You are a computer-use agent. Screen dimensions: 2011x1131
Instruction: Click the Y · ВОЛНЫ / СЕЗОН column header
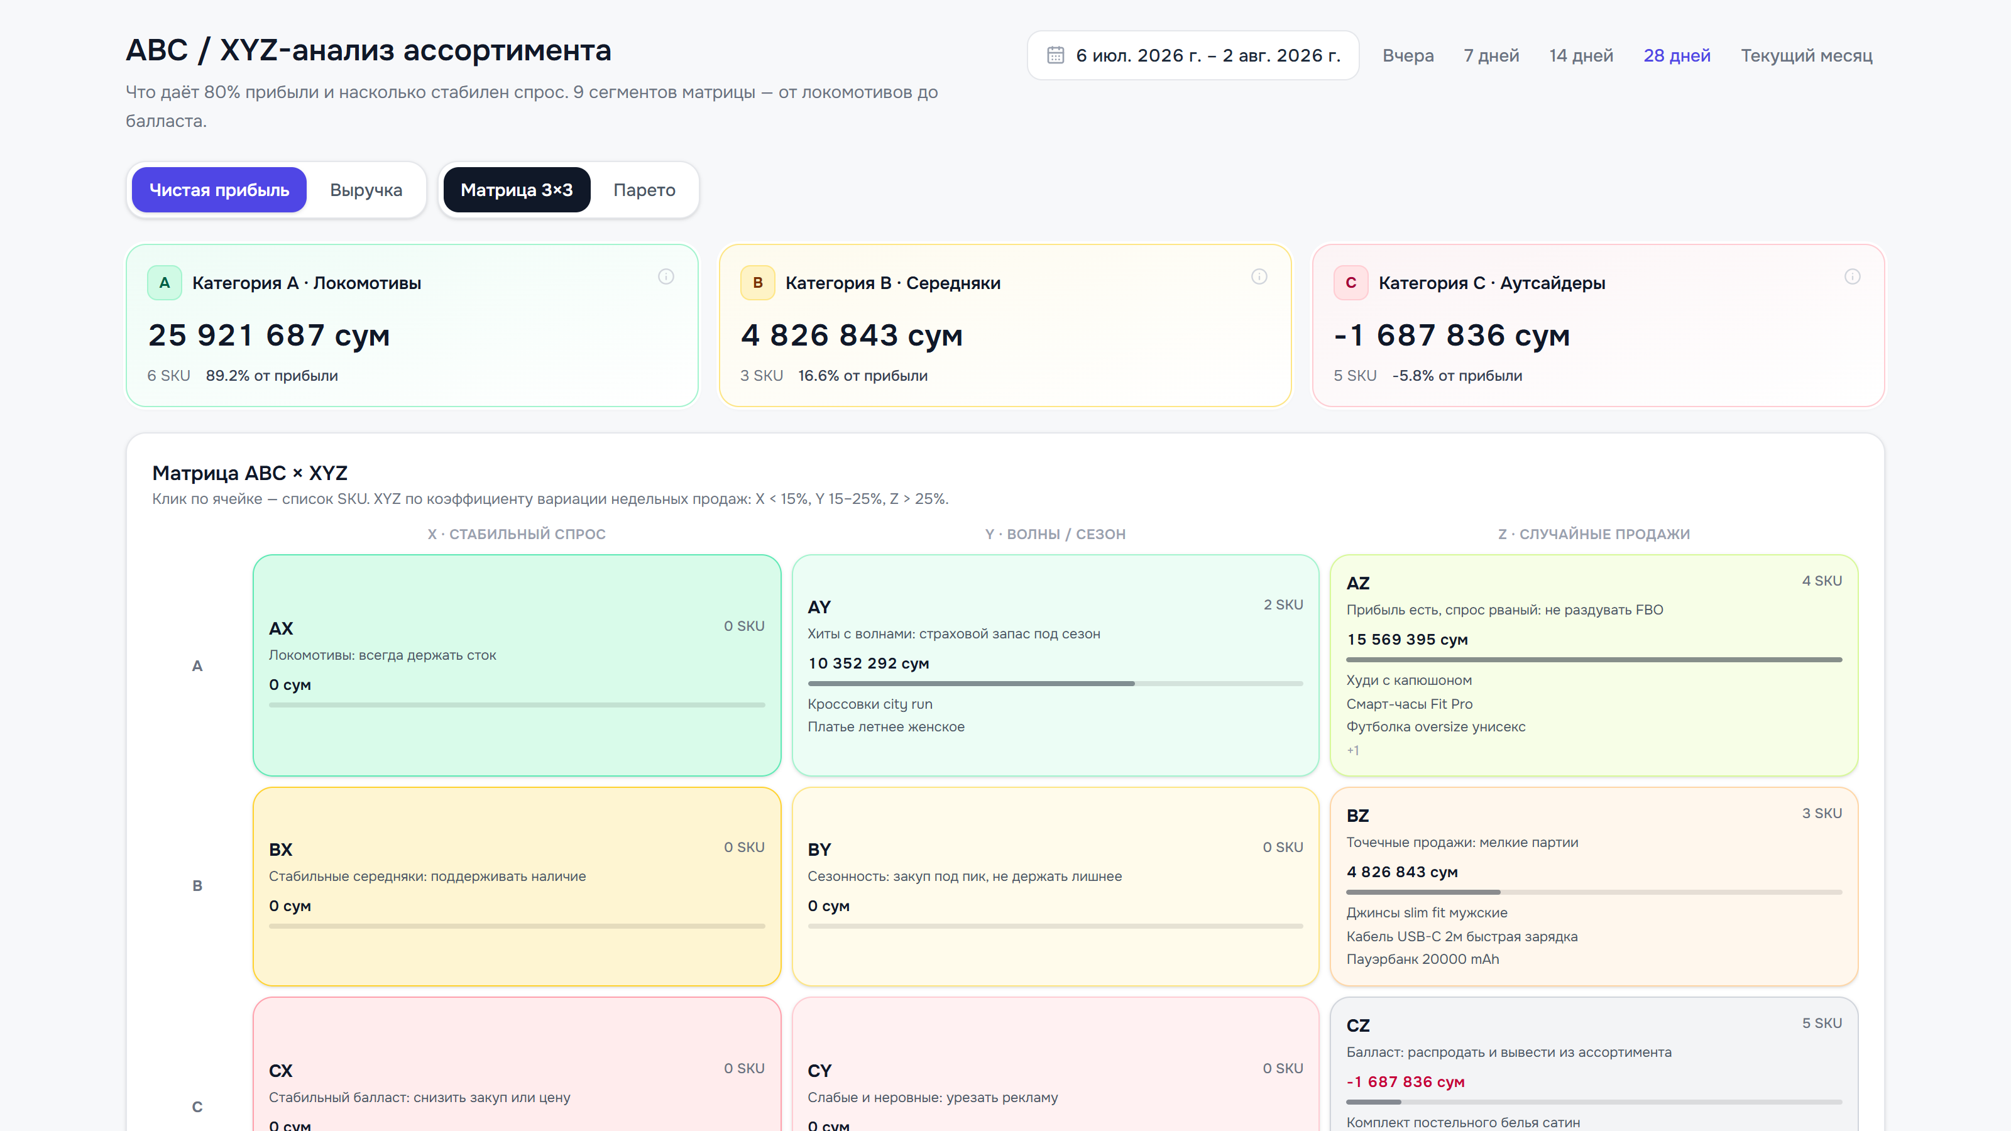[1056, 534]
